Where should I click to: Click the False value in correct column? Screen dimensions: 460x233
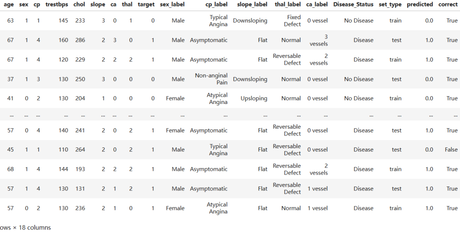pos(451,150)
